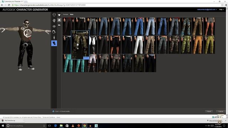
Task: Click the 3D character preview model
Action: (x=26, y=45)
